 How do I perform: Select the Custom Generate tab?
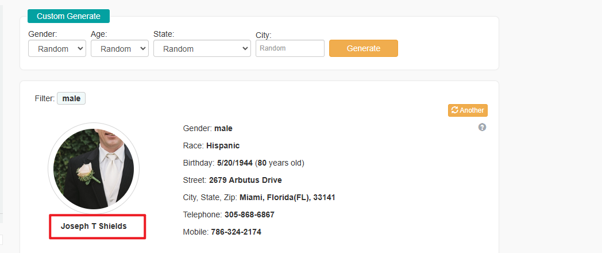click(x=68, y=16)
